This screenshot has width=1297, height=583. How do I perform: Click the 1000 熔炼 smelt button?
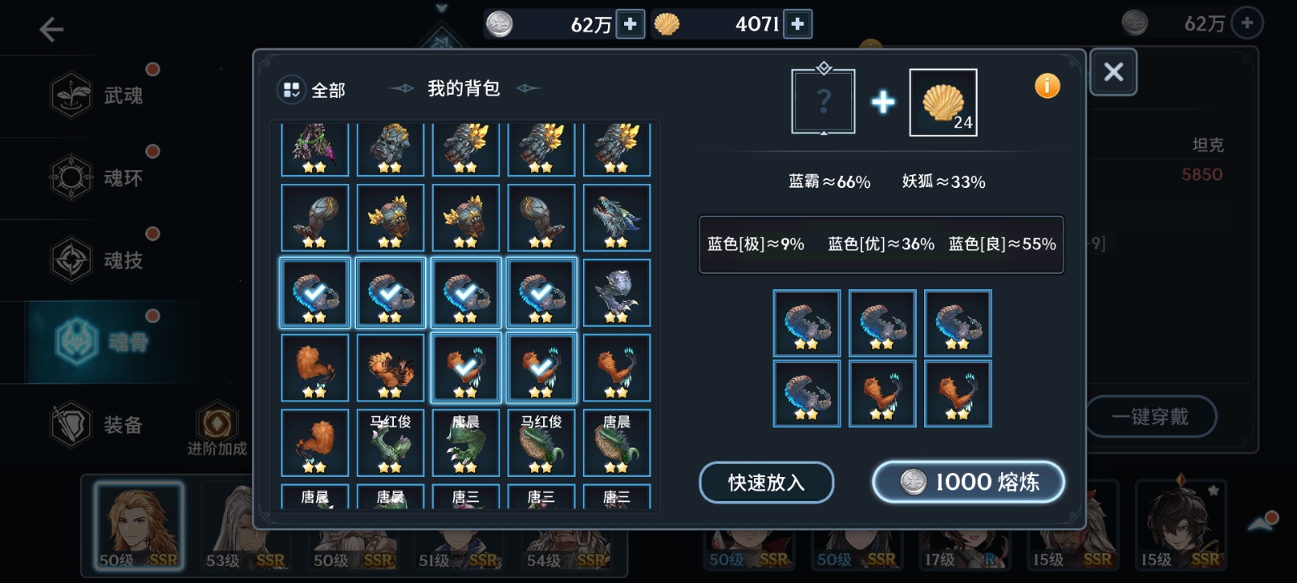point(968,483)
